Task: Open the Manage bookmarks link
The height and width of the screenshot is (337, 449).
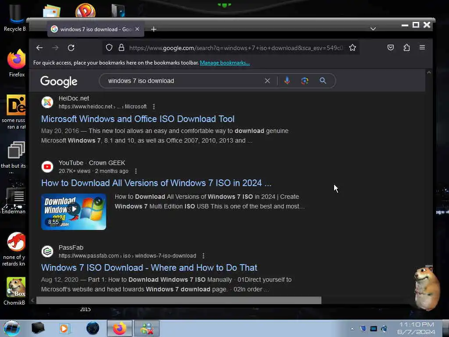Action: pyautogui.click(x=225, y=63)
